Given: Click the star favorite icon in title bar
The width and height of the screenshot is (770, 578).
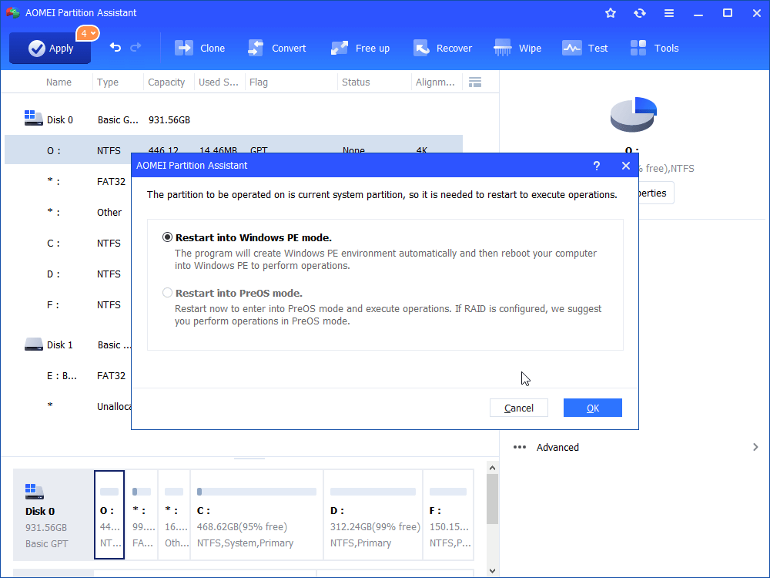Looking at the screenshot, I should tap(611, 13).
